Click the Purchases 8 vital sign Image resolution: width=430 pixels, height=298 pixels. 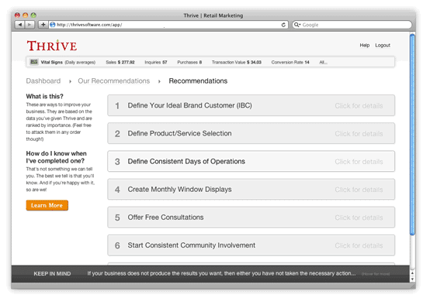[x=189, y=63]
